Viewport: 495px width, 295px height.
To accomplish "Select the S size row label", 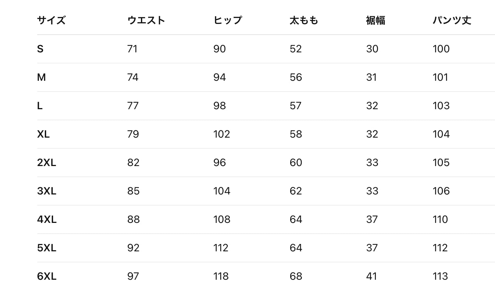I will (40, 49).
